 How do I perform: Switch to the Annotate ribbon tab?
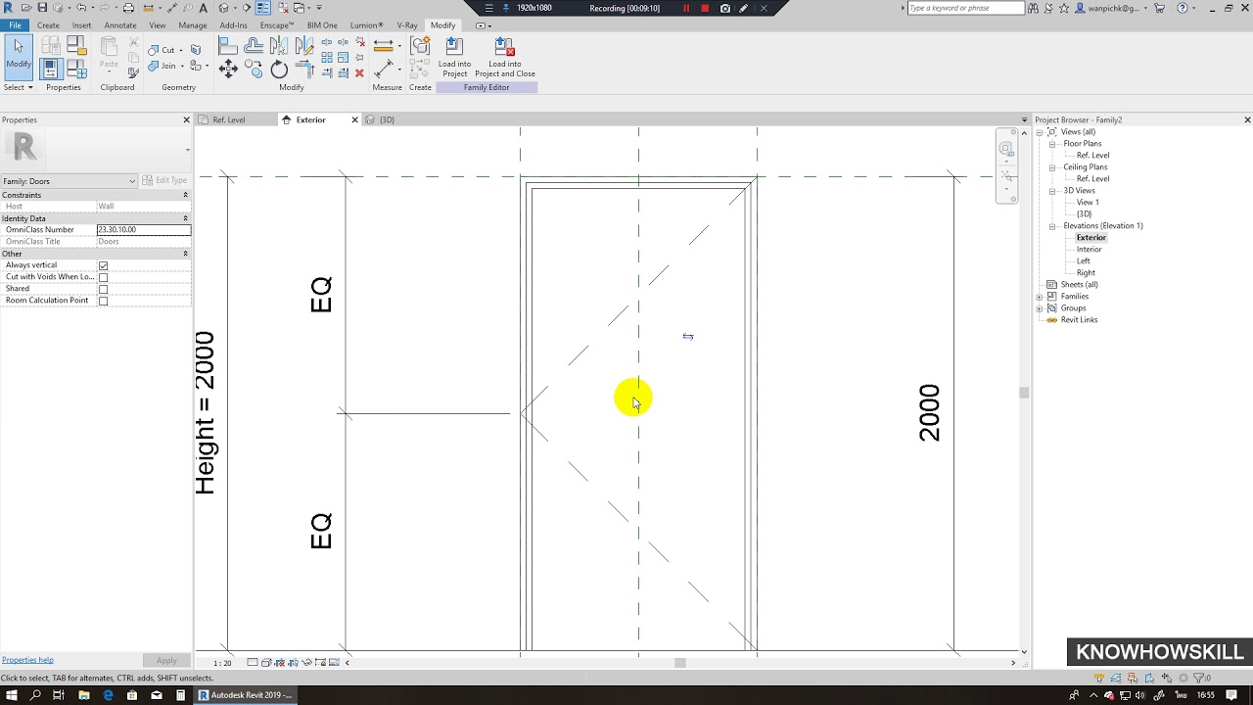(x=120, y=25)
